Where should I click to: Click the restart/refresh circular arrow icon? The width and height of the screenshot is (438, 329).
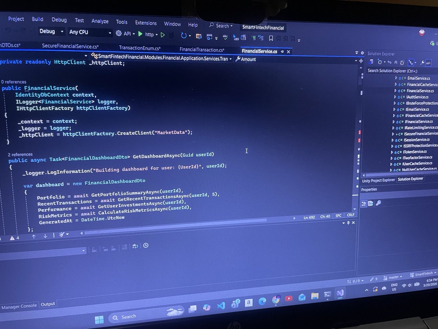click(x=184, y=35)
